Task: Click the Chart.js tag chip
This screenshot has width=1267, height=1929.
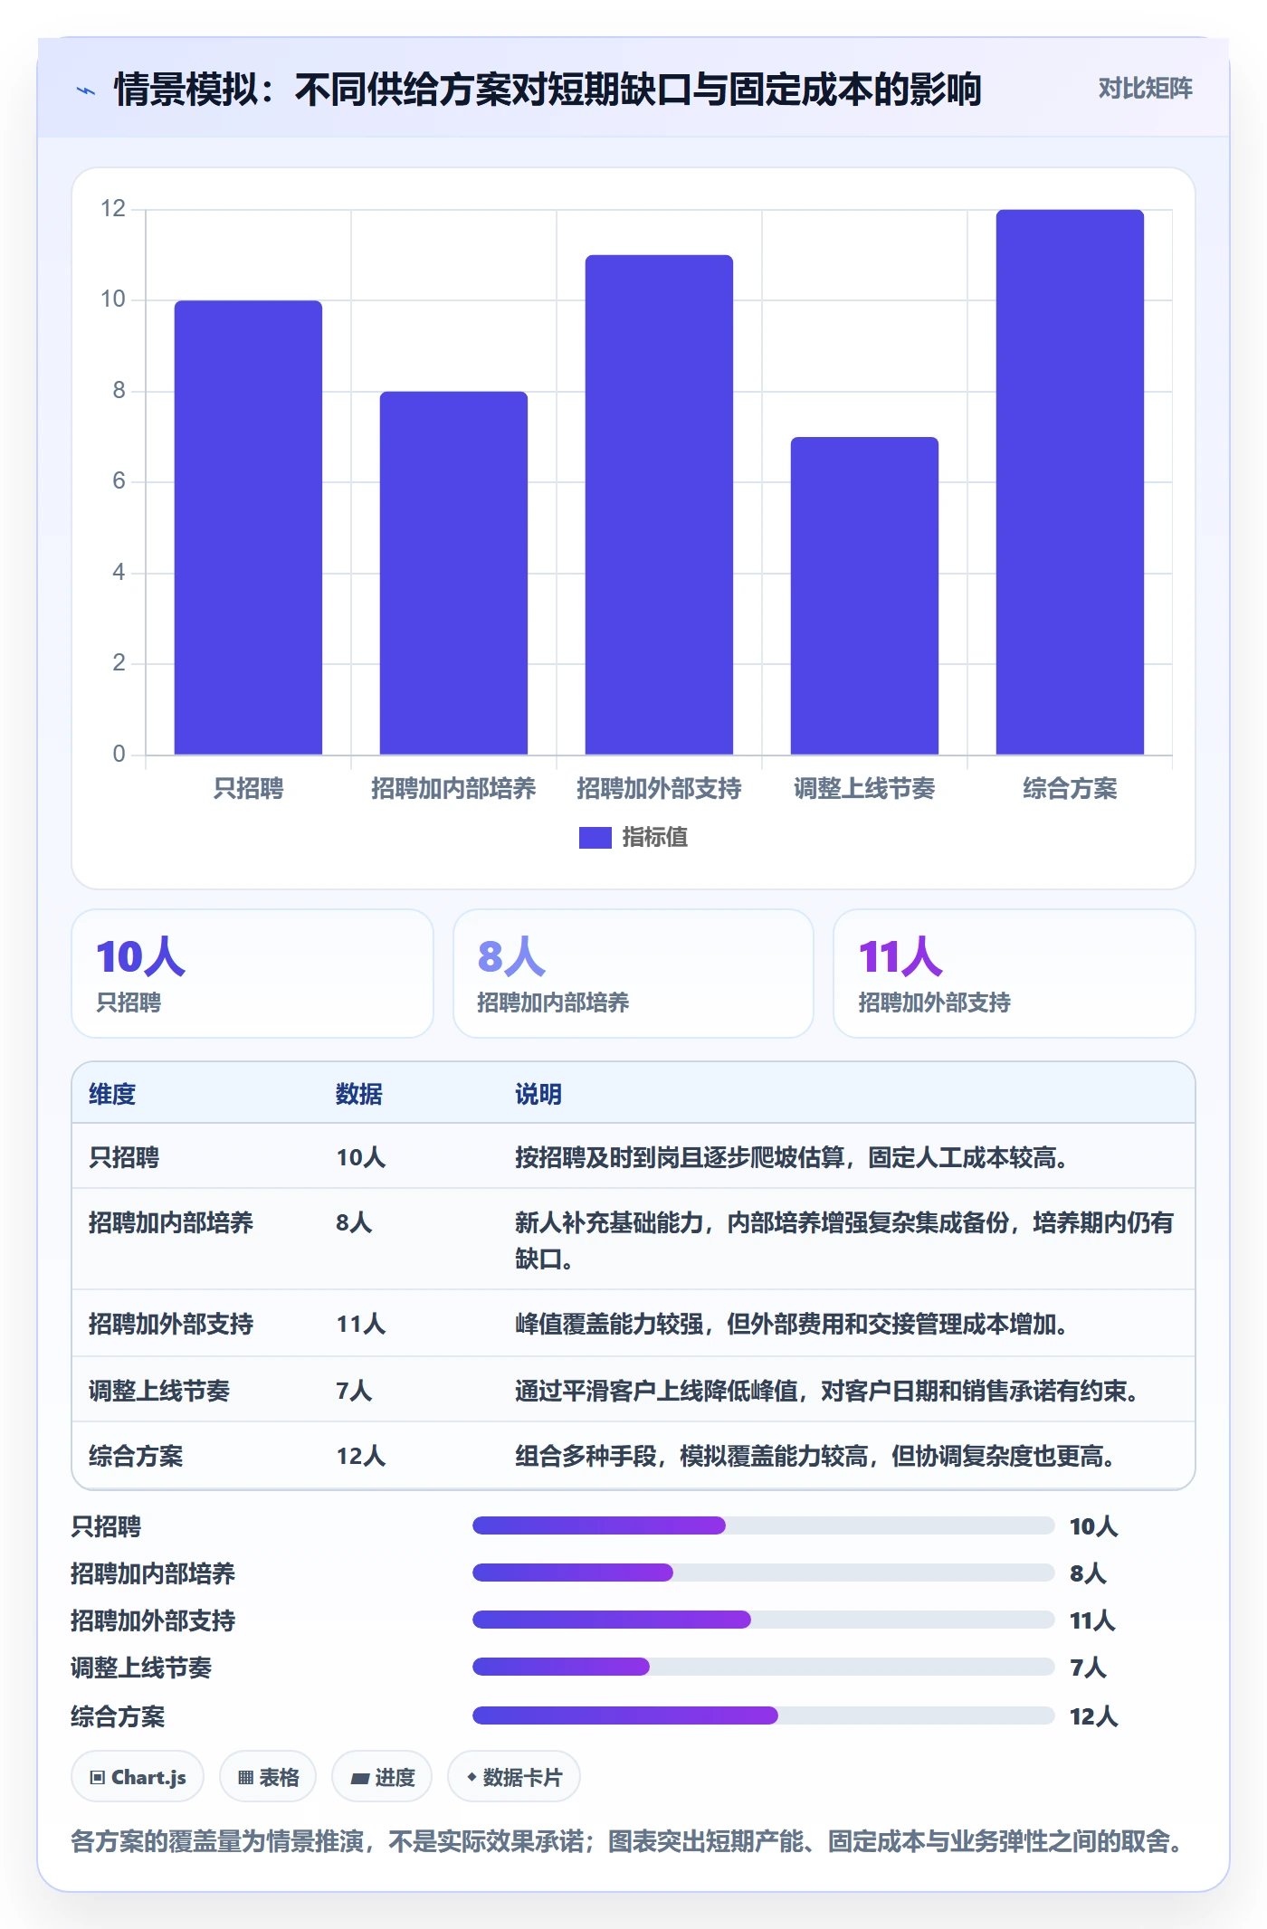Action: coord(138,1777)
